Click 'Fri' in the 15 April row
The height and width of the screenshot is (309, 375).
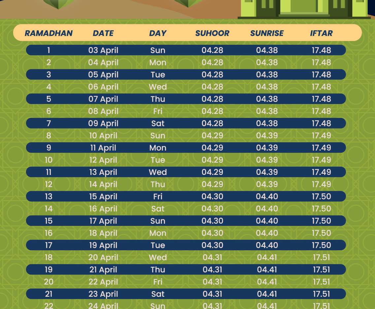click(x=157, y=197)
